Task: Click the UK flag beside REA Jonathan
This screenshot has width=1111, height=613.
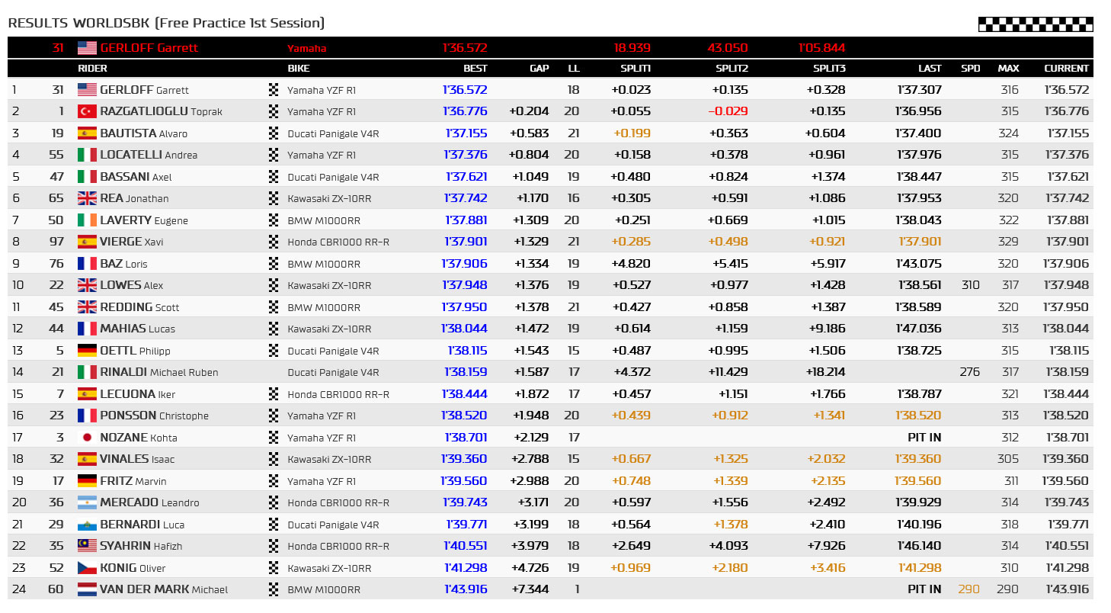Action: click(88, 198)
